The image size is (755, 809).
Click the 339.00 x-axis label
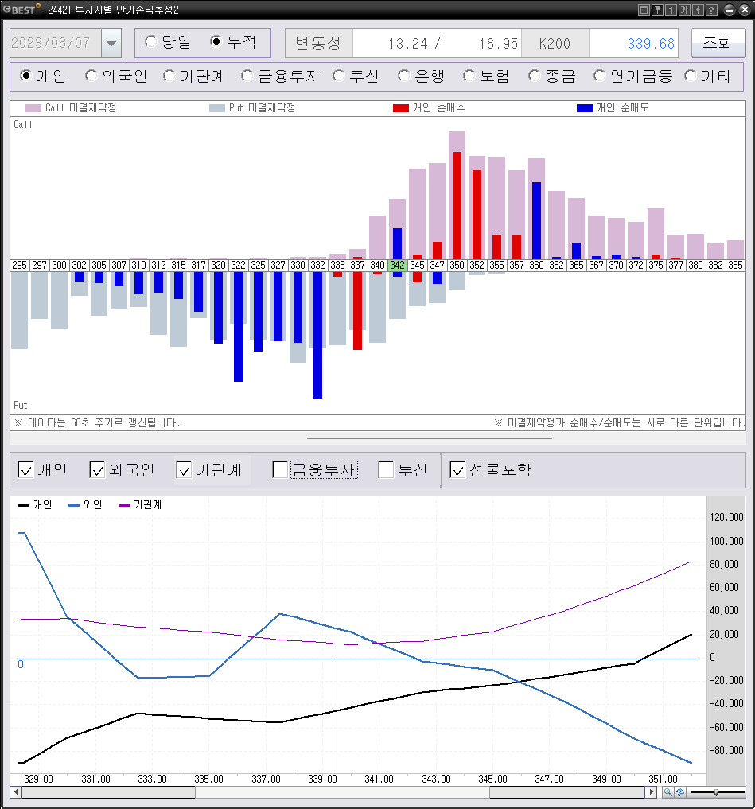click(322, 779)
